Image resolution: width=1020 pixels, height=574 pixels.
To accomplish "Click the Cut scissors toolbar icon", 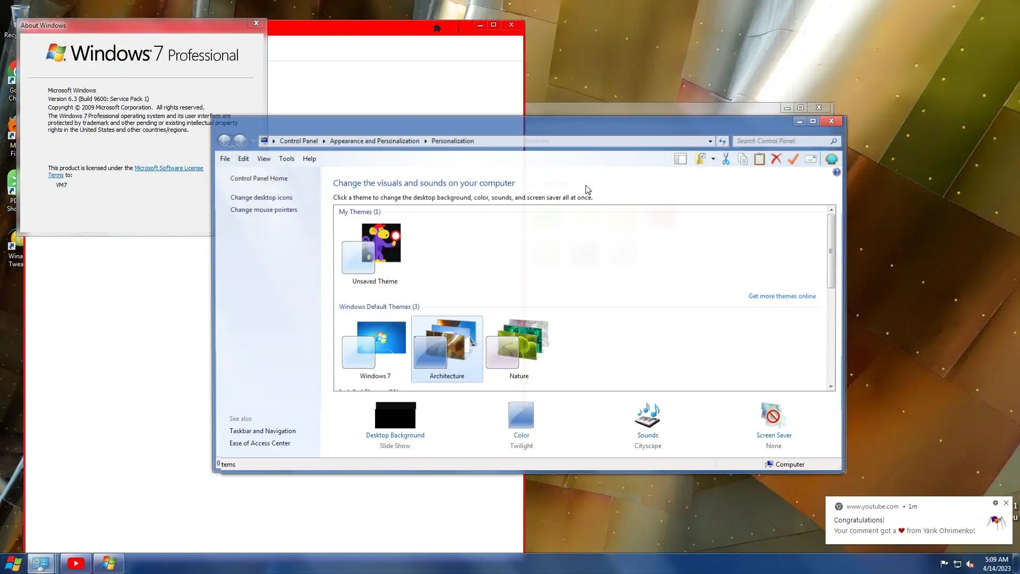I will coord(726,159).
